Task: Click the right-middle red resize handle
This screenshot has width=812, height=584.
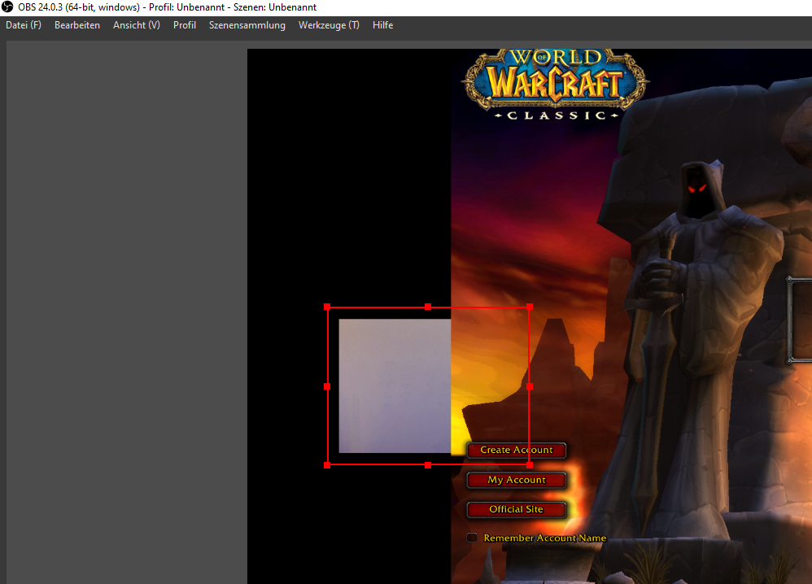Action: [x=530, y=386]
